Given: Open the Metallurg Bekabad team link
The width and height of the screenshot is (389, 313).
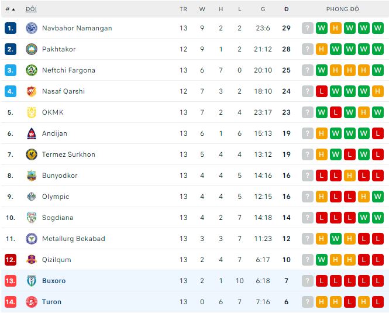Looking at the screenshot, I should [73, 239].
